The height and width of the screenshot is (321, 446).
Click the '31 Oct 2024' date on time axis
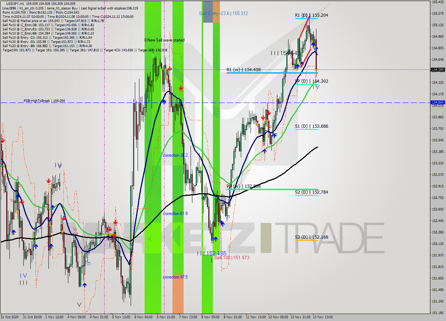click(x=9, y=317)
